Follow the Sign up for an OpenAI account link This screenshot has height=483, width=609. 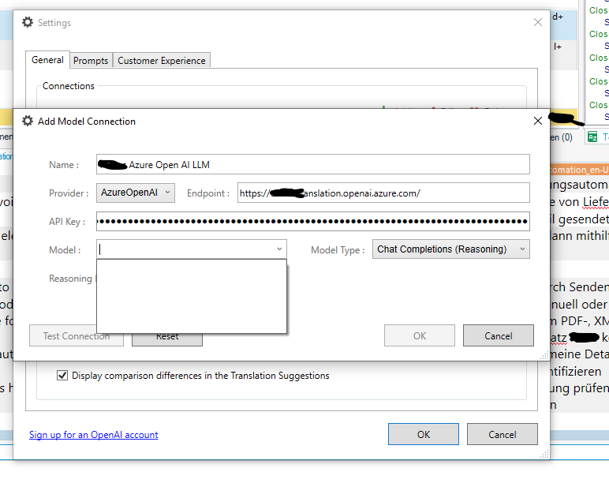point(93,435)
